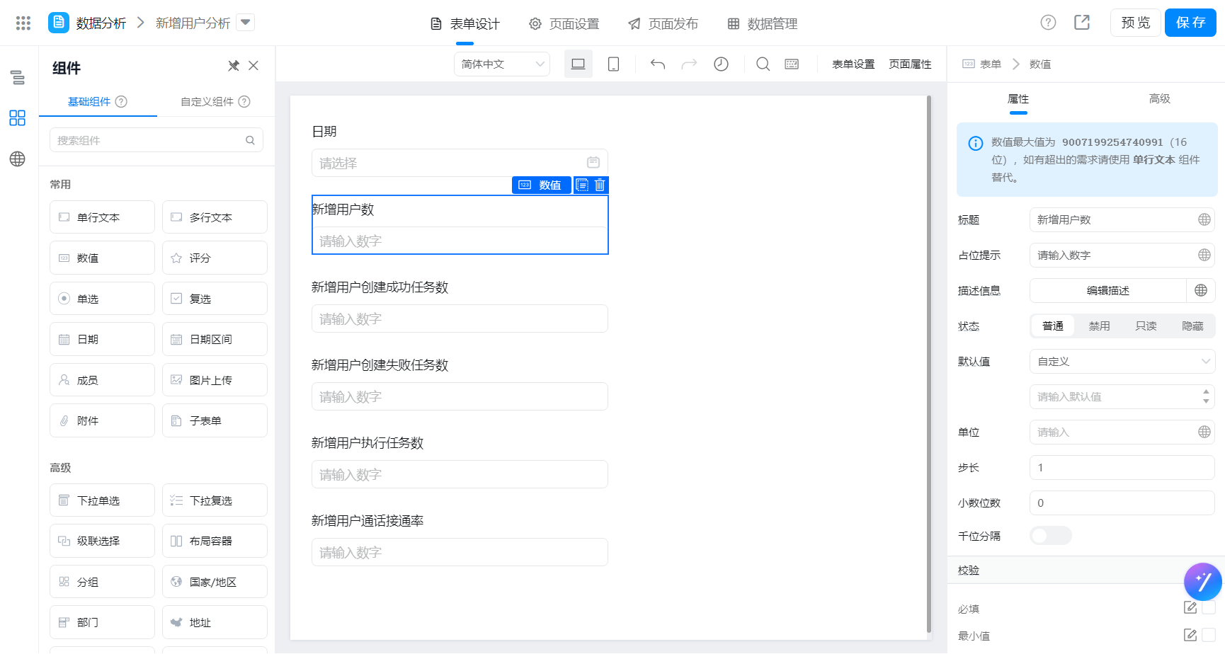Viewport: 1225px width, 654px height.
Task: Switch to 页面设置 tab
Action: point(564,23)
